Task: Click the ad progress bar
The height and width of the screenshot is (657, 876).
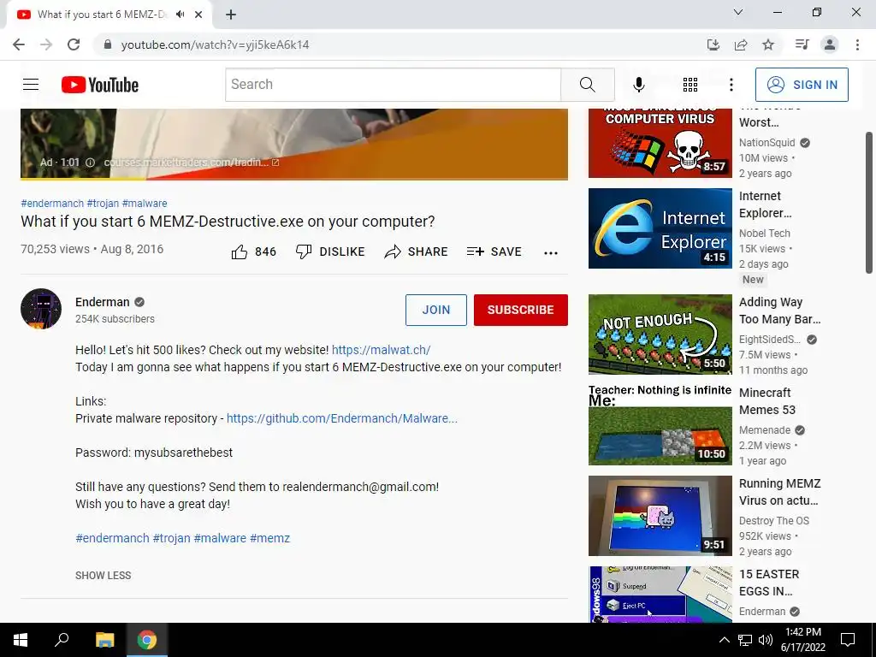Action: coord(294,180)
